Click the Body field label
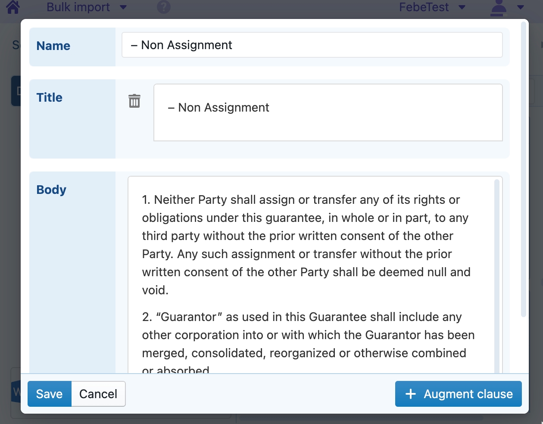 (x=51, y=190)
